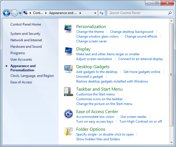The image size is (176, 147).
Task: Open the recent pages dropdown arrow
Action: click(x=20, y=13)
